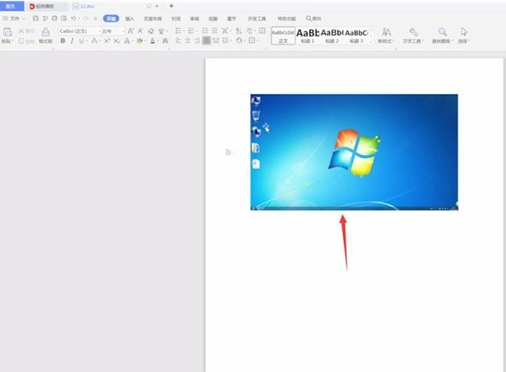506x372 pixels.
Task: Click the Text Tools wrench icon
Action: click(413, 32)
